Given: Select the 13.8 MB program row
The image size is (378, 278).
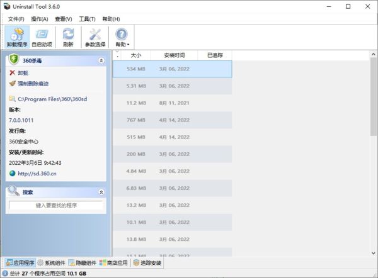Looking at the screenshot, I should point(173,239).
